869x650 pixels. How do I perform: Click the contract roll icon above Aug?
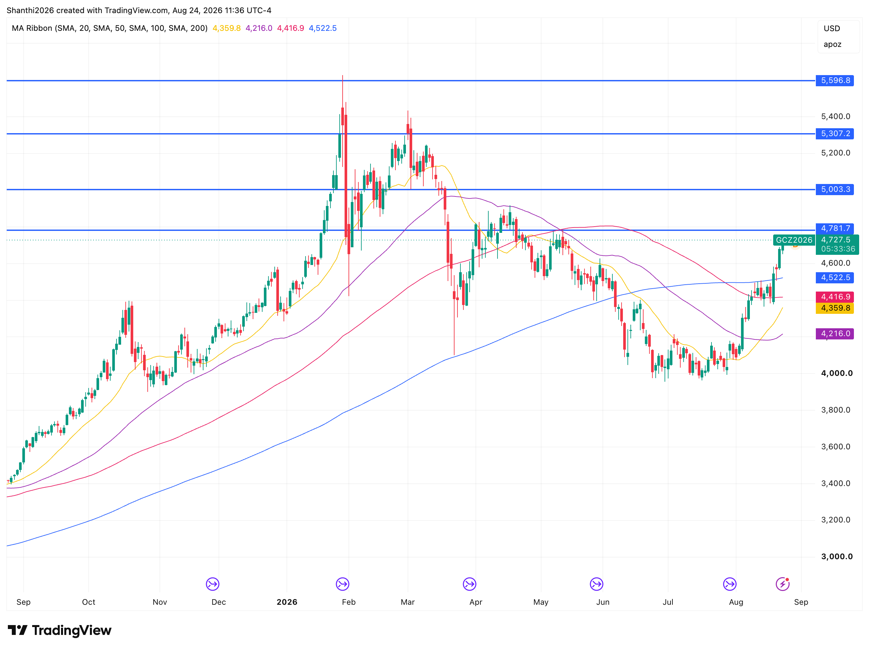tap(730, 584)
